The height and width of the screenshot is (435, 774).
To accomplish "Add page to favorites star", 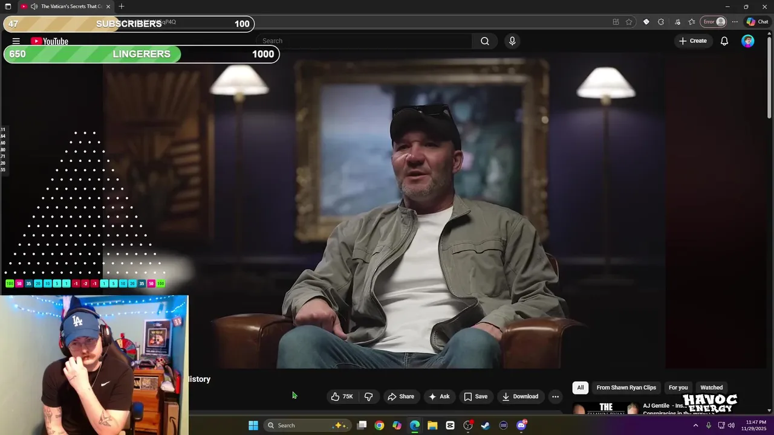I will point(629,22).
